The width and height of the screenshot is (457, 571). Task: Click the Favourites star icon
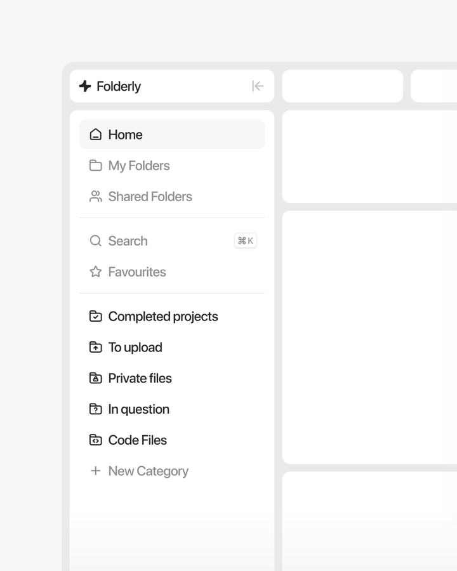96,272
